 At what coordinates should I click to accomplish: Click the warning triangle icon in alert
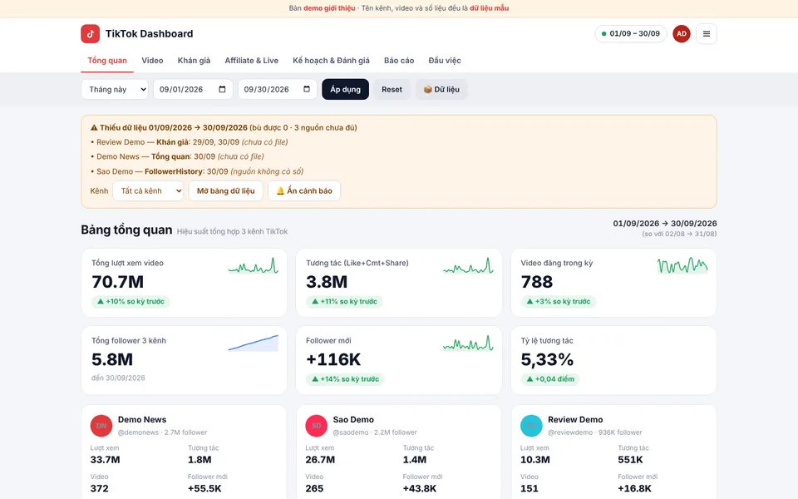94,128
